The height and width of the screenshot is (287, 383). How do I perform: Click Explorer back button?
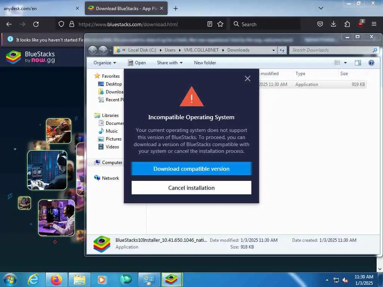[93, 50]
